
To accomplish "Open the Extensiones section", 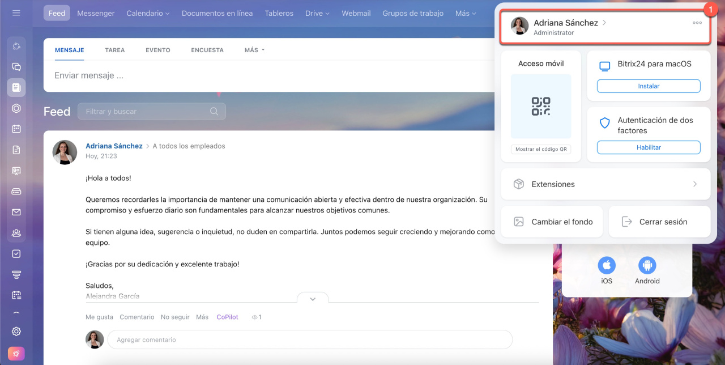I will tap(605, 184).
